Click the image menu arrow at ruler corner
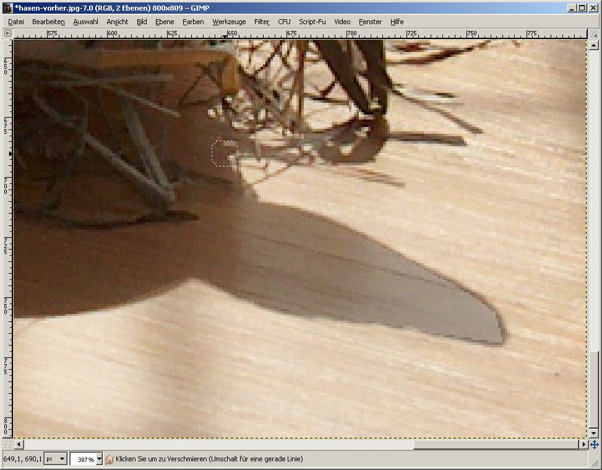The height and width of the screenshot is (470, 602). (7, 33)
